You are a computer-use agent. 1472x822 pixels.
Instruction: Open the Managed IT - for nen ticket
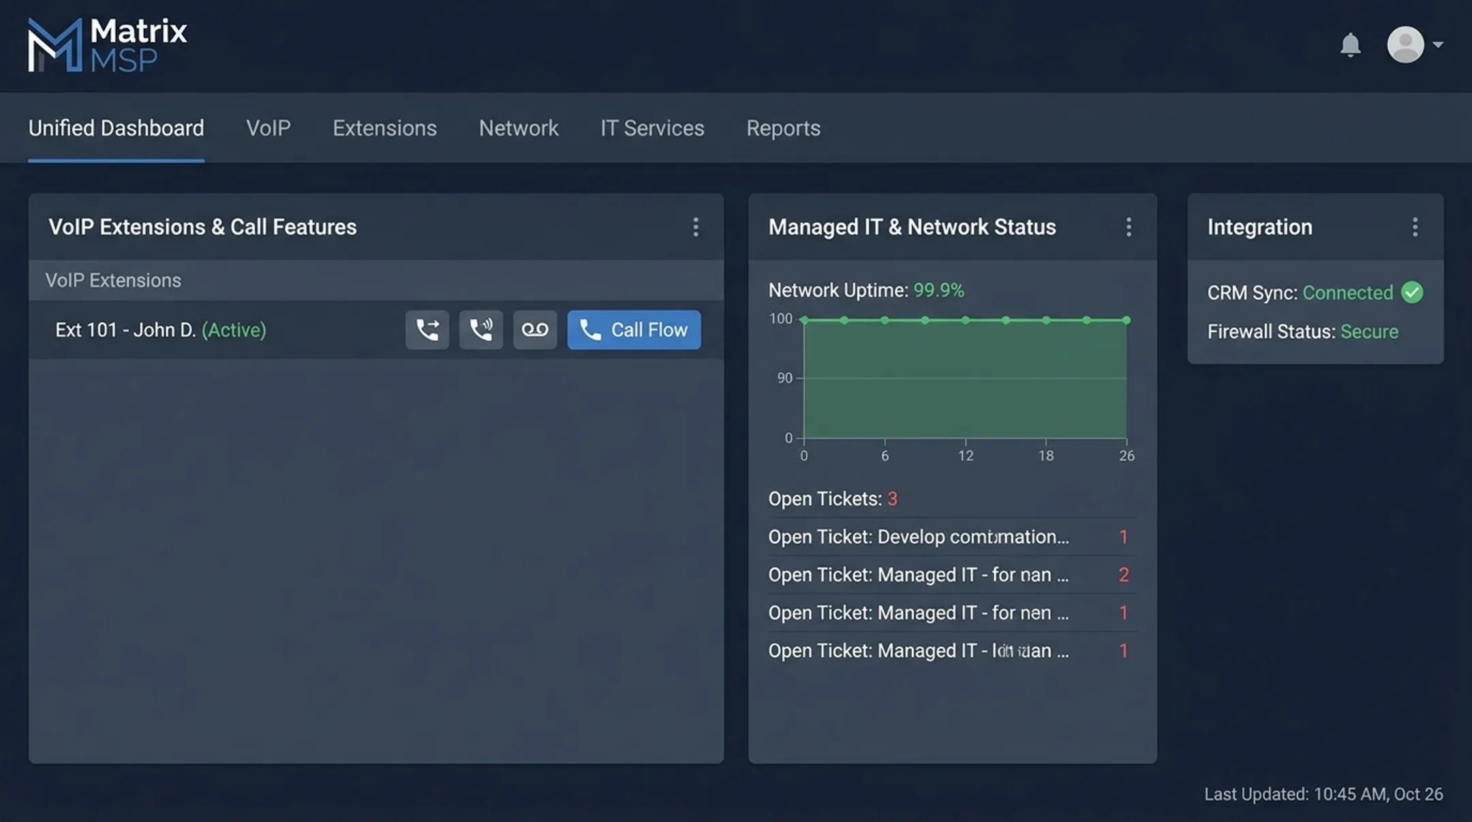tap(952, 613)
